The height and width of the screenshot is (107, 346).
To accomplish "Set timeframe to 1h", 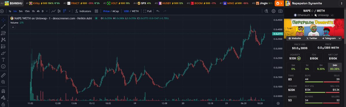I will coord(33,11).
